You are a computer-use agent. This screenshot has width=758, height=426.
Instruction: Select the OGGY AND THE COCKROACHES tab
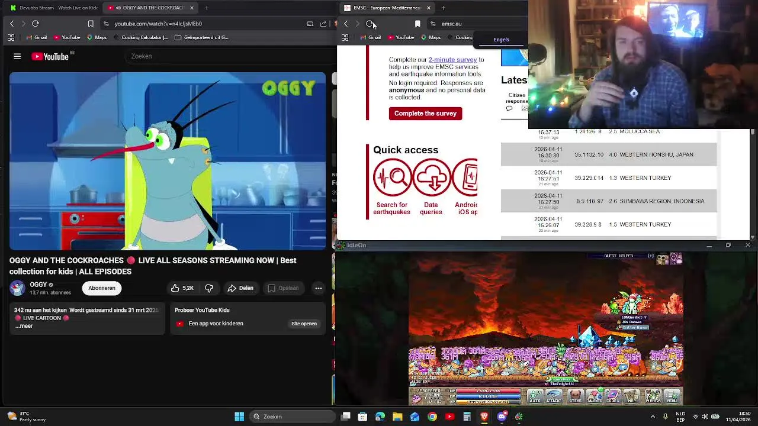coord(150,8)
